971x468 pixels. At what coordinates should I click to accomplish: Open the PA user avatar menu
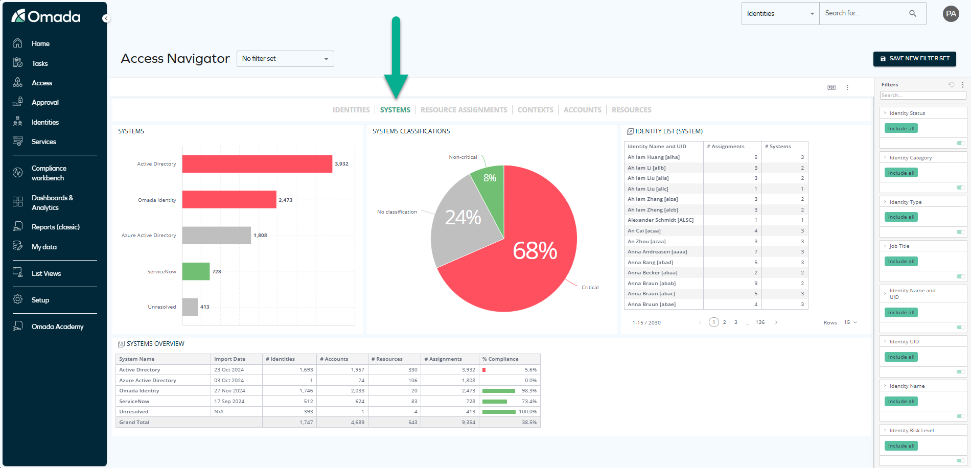pyautogui.click(x=951, y=14)
